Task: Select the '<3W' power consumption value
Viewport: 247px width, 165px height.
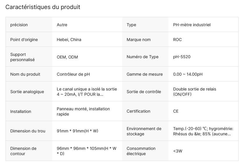Action: click(178, 151)
